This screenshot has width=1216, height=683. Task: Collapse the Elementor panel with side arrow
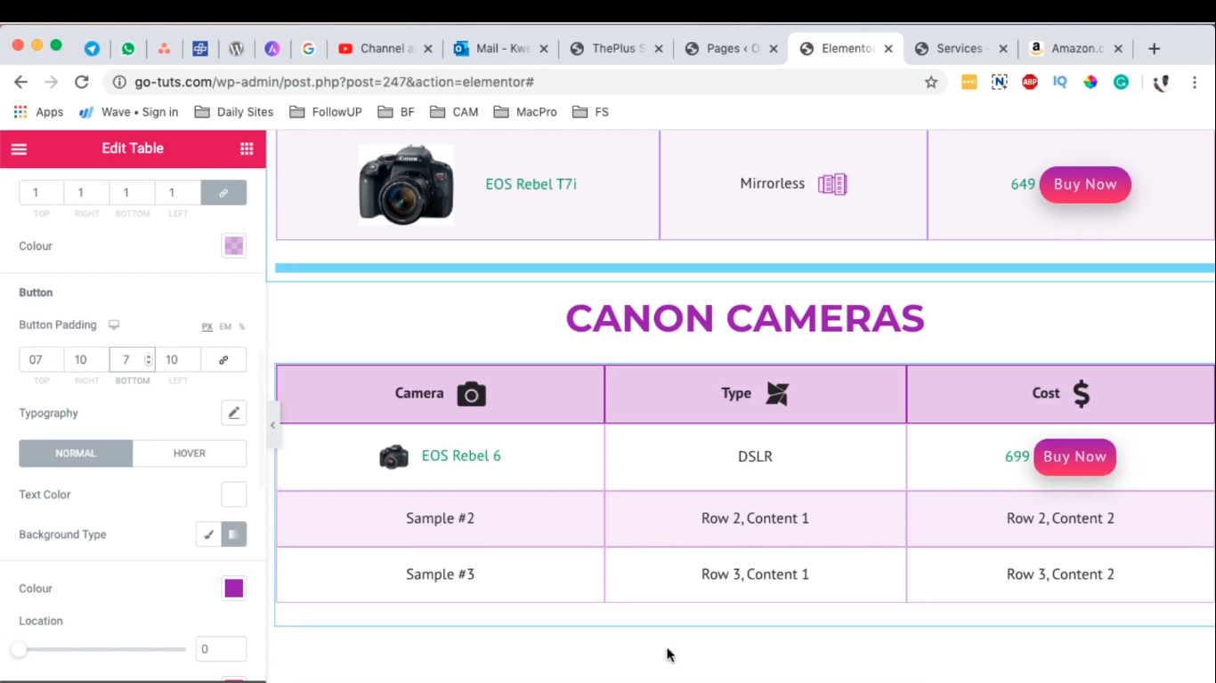[x=272, y=425]
